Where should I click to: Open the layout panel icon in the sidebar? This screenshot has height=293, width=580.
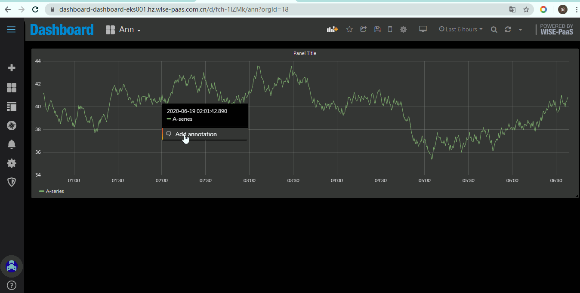(x=12, y=107)
